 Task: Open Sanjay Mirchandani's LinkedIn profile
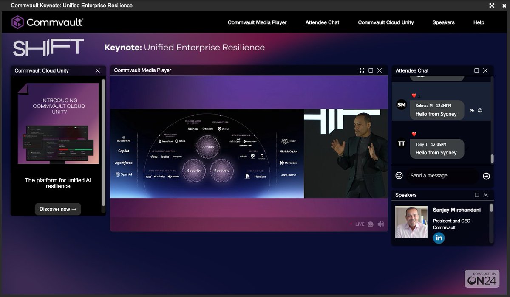pyautogui.click(x=439, y=238)
